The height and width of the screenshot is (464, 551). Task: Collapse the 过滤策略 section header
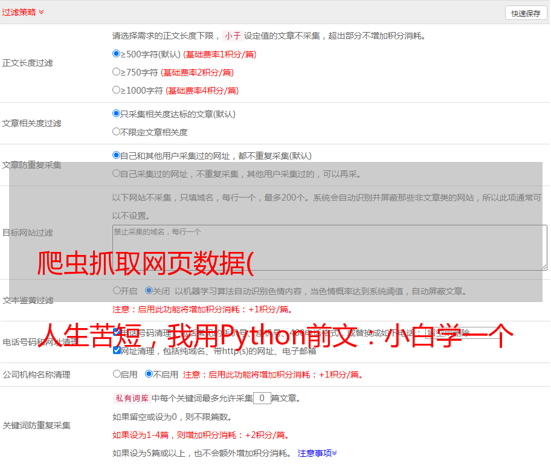point(23,12)
